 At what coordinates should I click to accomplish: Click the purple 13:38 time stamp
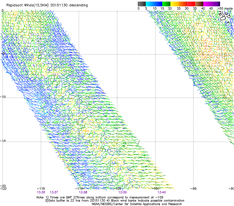tap(83, 192)
